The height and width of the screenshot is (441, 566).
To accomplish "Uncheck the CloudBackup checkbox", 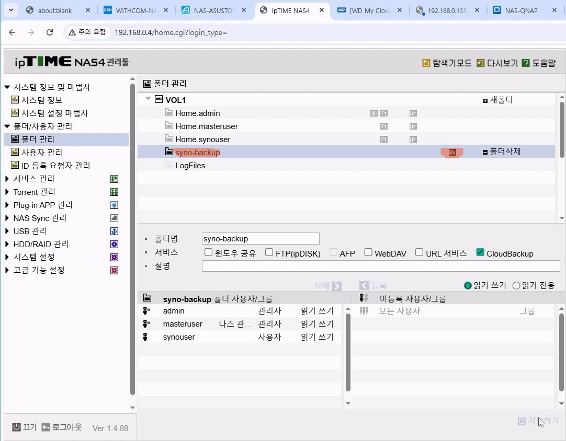I will (x=480, y=253).
